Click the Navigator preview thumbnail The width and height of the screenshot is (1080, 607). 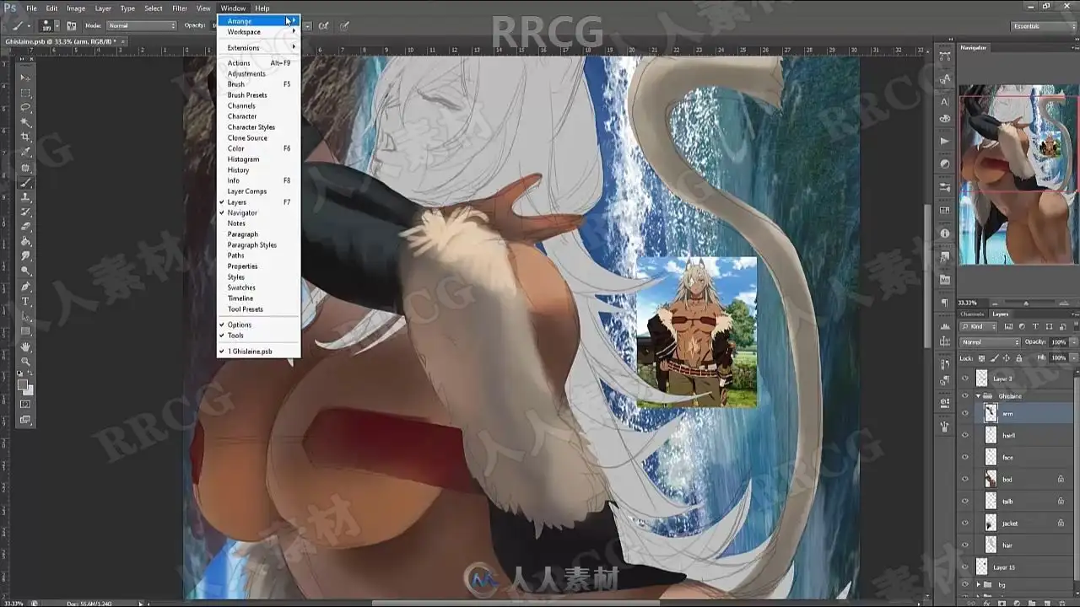click(1018, 175)
